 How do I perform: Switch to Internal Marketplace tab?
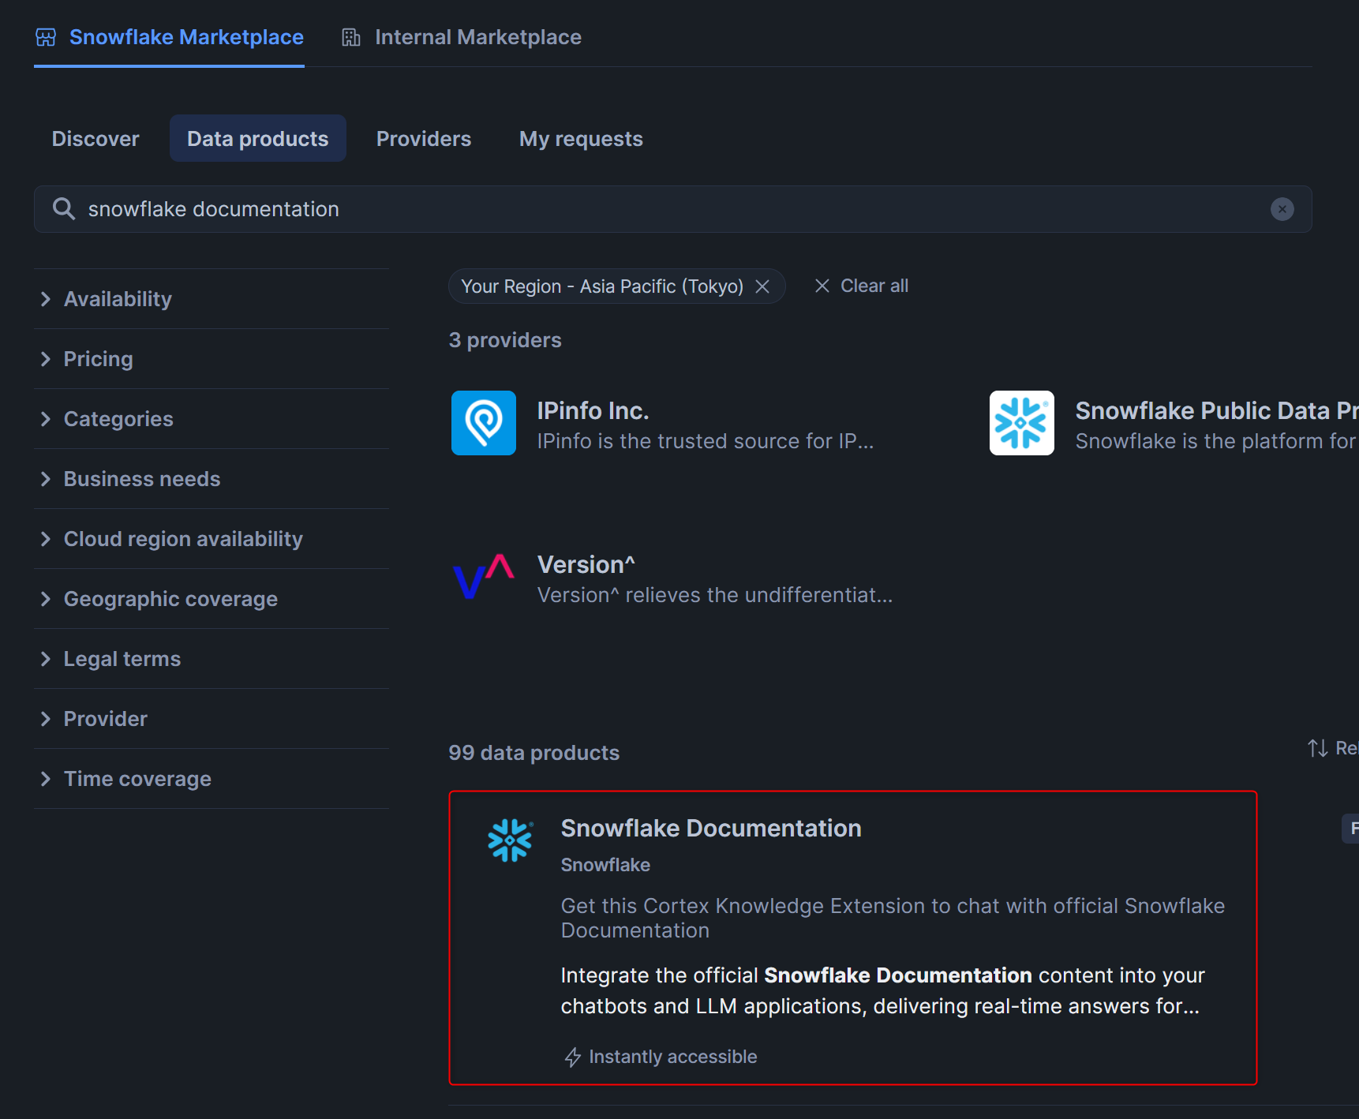point(462,37)
